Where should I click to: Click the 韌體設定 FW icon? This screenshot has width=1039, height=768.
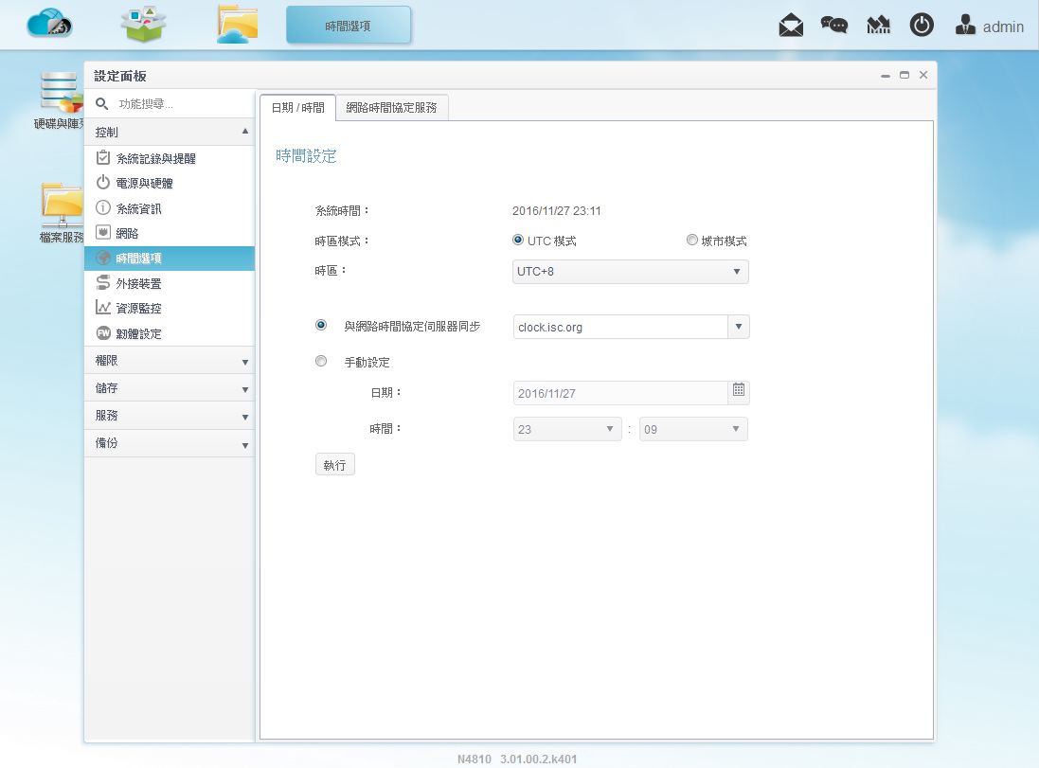[x=102, y=332]
